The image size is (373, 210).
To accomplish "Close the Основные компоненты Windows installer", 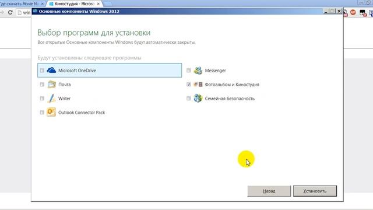I will point(339,11).
